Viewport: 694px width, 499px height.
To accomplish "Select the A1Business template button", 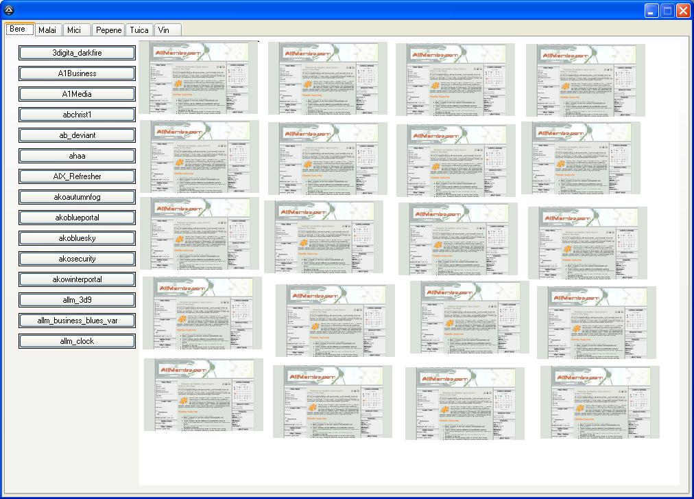I will pos(77,73).
